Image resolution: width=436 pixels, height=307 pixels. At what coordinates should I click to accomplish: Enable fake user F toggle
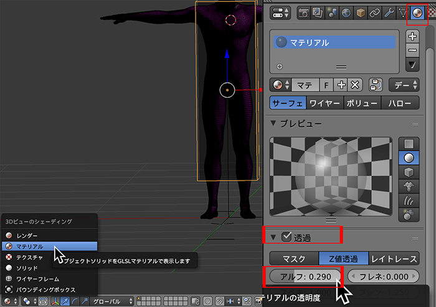click(326, 85)
